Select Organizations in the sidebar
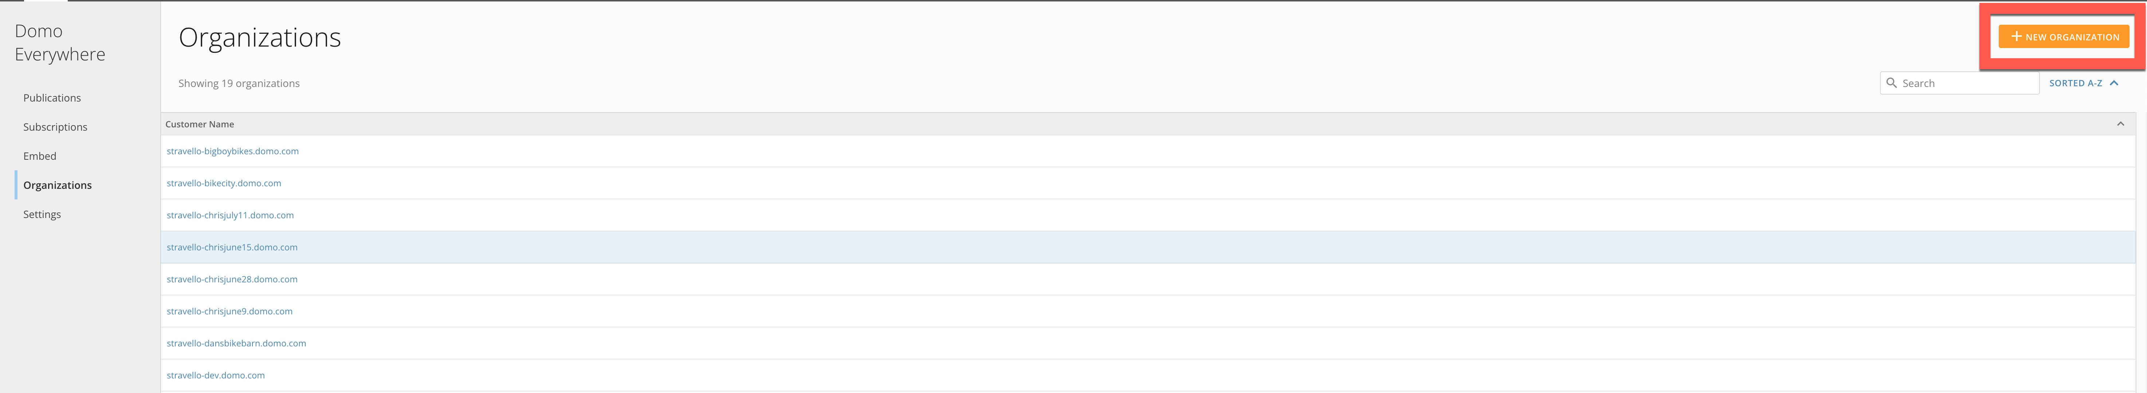This screenshot has width=2147, height=393. (58, 185)
